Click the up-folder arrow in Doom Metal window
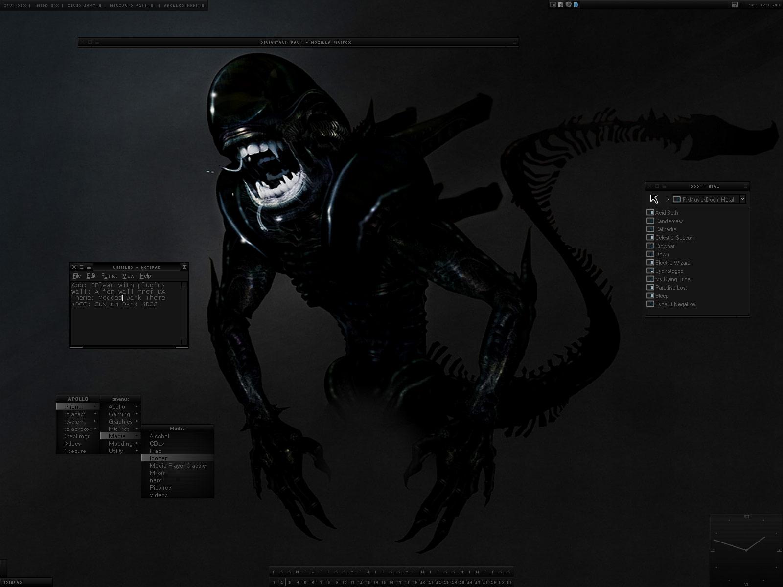The height and width of the screenshot is (587, 783). [x=654, y=199]
